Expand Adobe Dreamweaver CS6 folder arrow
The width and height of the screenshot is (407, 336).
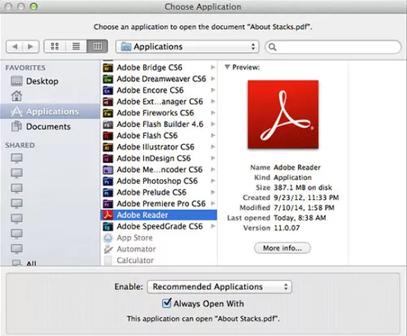[x=213, y=79]
